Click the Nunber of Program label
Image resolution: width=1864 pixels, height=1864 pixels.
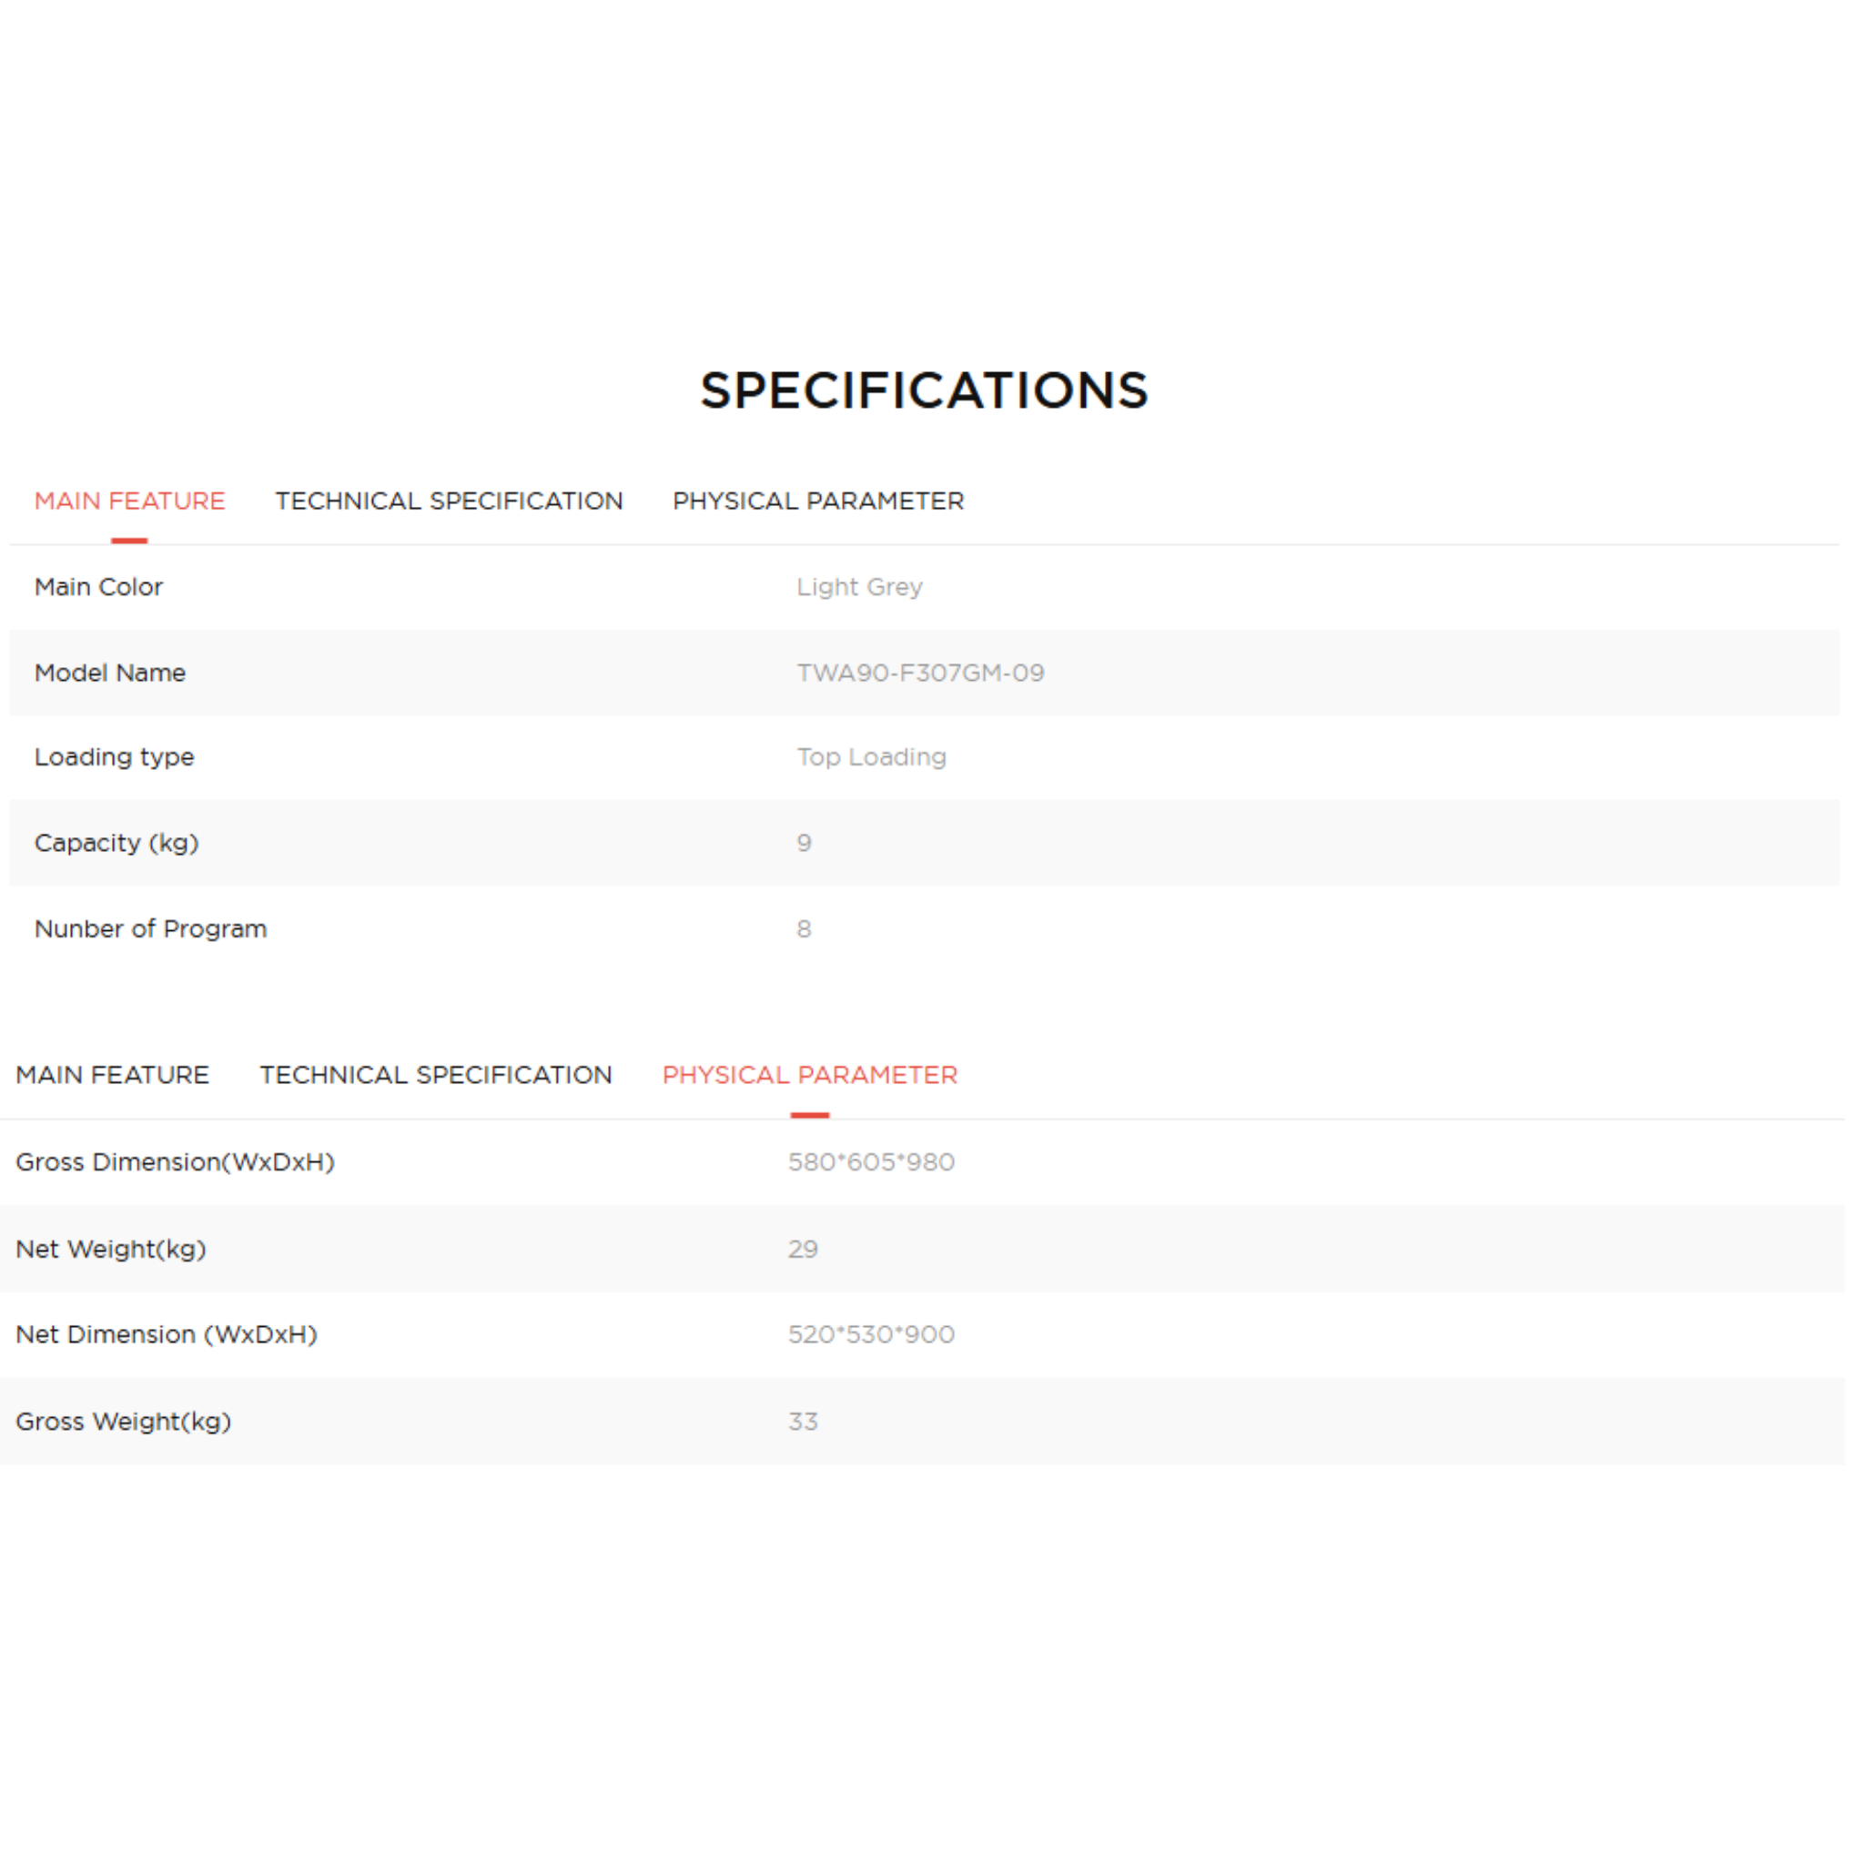(x=150, y=929)
